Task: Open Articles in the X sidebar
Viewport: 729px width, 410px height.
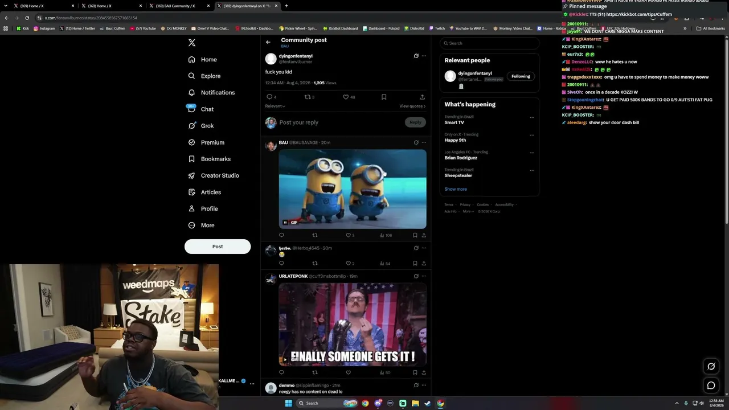Action: click(204, 192)
